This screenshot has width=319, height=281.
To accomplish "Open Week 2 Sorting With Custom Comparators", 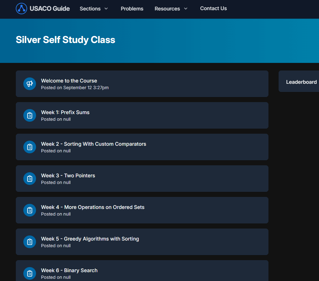I will click(x=93, y=144).
